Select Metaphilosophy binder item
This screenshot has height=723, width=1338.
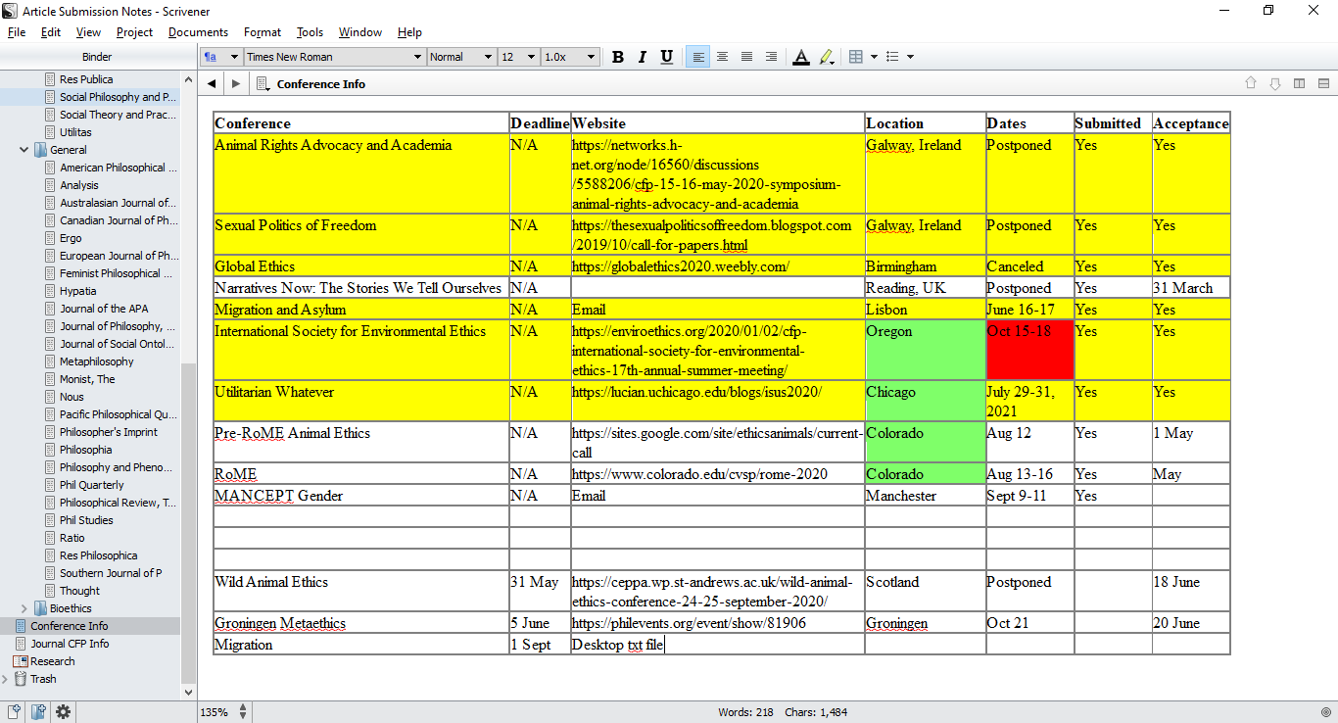(97, 361)
